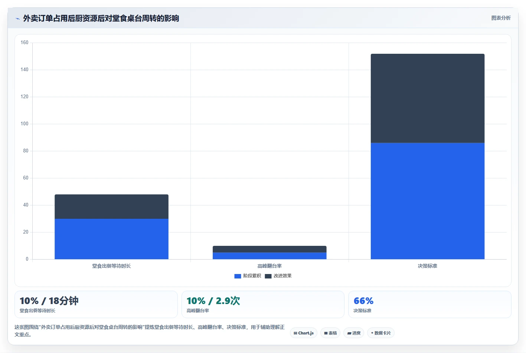Select the 表格 tag chip
The height and width of the screenshot is (353, 526).
[330, 333]
